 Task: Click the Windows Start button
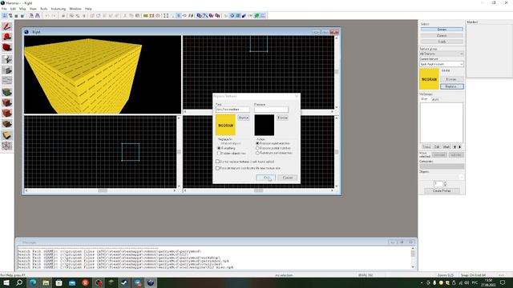tap(6, 282)
